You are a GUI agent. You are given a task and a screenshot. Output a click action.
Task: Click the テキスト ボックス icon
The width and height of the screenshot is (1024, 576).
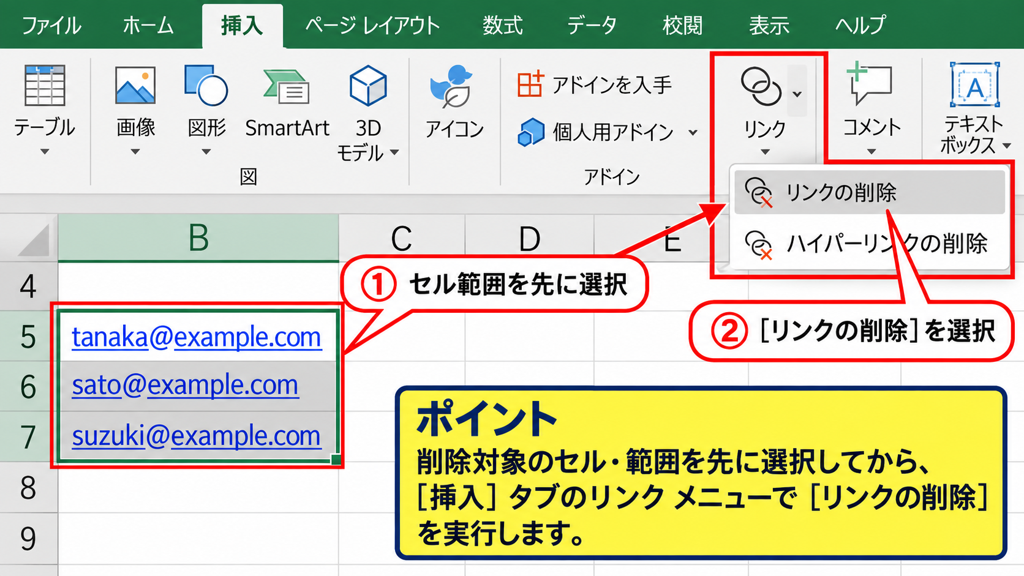975,84
